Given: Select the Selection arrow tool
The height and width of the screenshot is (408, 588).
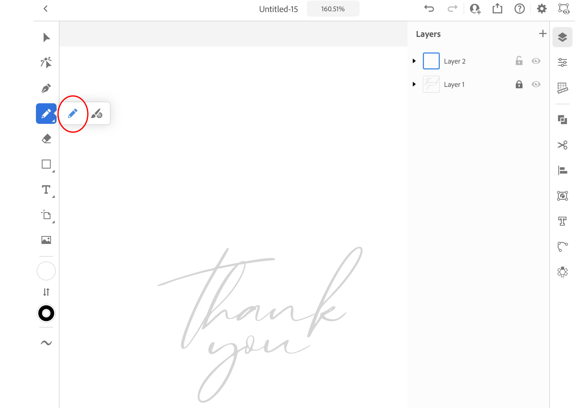Looking at the screenshot, I should (46, 38).
